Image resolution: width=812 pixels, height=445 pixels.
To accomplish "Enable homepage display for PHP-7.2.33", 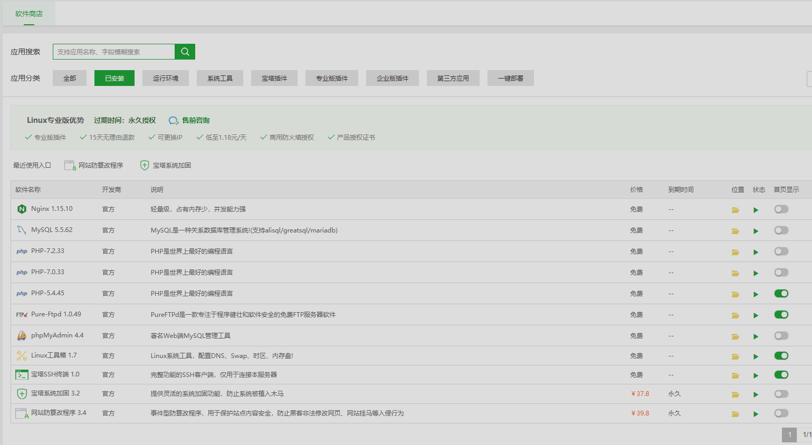I will point(781,251).
